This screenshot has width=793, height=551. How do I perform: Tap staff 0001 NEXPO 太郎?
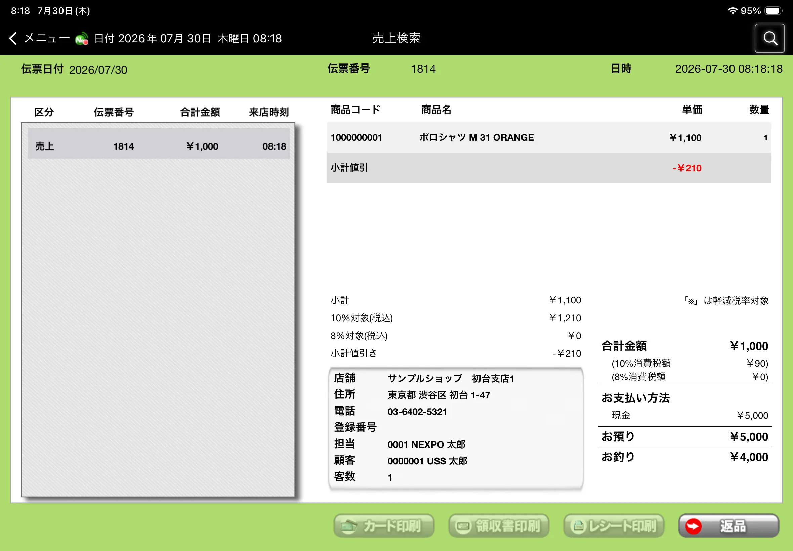(x=426, y=445)
